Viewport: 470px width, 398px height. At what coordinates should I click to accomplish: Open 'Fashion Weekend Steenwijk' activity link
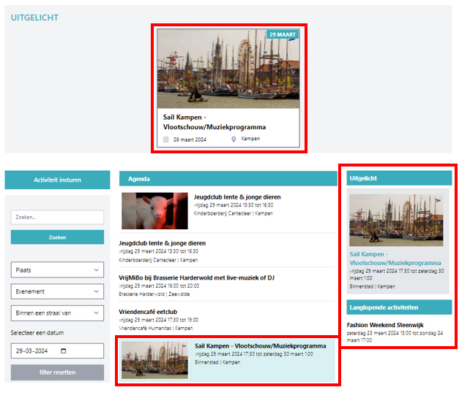[x=387, y=325]
